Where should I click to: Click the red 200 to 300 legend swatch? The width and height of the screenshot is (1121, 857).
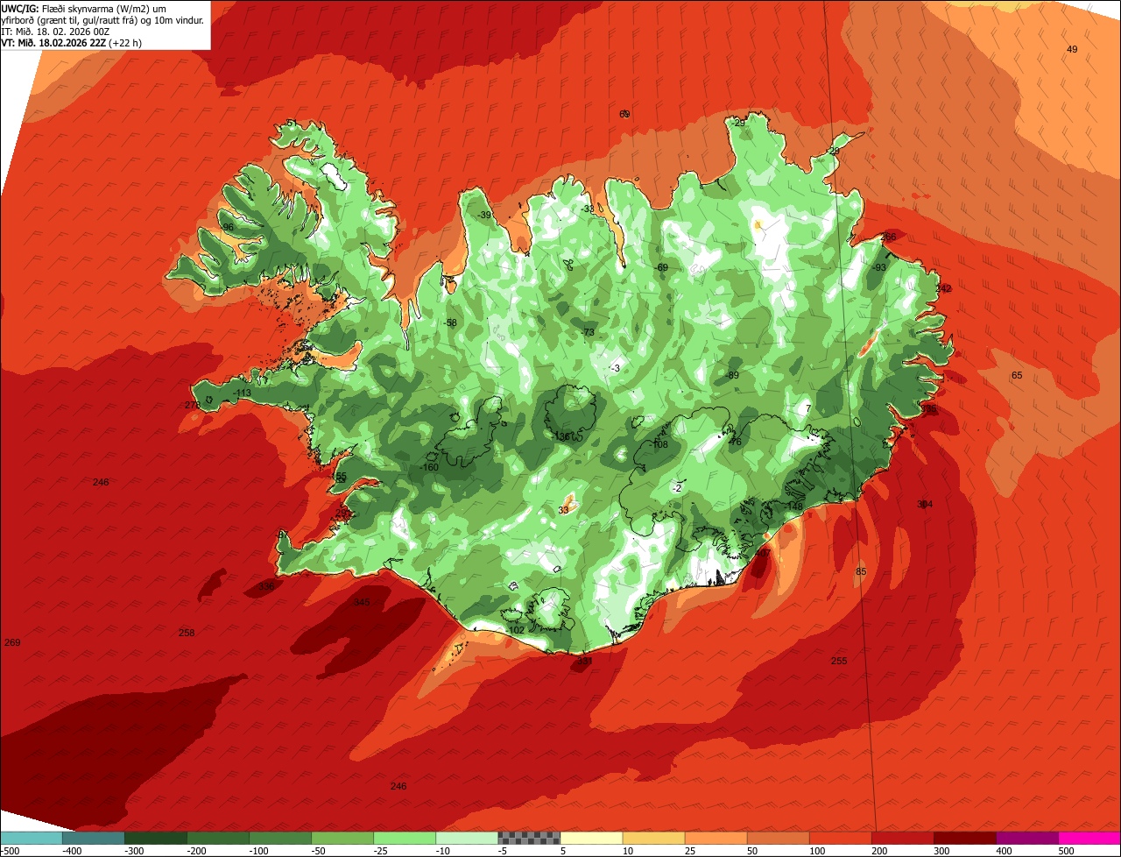pyautogui.click(x=903, y=838)
